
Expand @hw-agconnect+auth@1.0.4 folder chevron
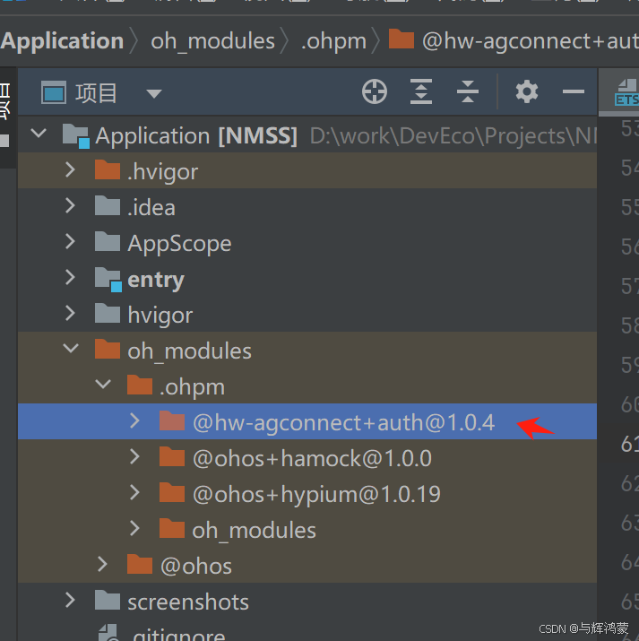point(134,420)
